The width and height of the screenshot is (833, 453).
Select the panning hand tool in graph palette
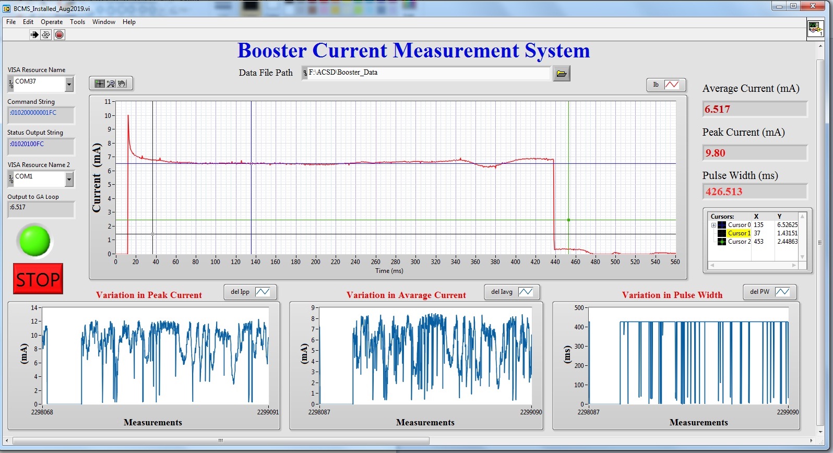coord(122,84)
